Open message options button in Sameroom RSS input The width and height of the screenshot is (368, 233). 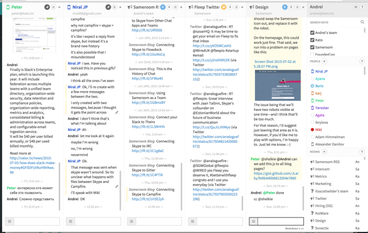132,221
